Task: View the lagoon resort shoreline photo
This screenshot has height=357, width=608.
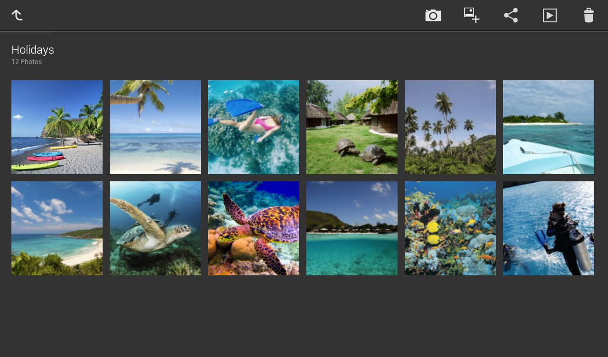Action: click(x=352, y=228)
